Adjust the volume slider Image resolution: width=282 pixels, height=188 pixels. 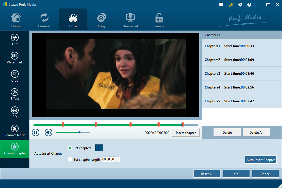[79, 132]
